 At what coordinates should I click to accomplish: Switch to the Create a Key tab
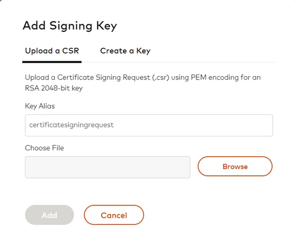[125, 50]
